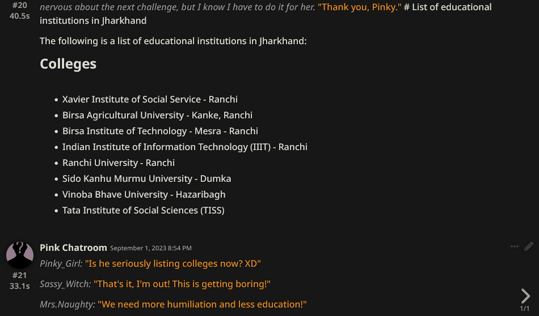Select the Pinky_Girl chat line
This screenshot has width=539, height=316.
[150, 263]
